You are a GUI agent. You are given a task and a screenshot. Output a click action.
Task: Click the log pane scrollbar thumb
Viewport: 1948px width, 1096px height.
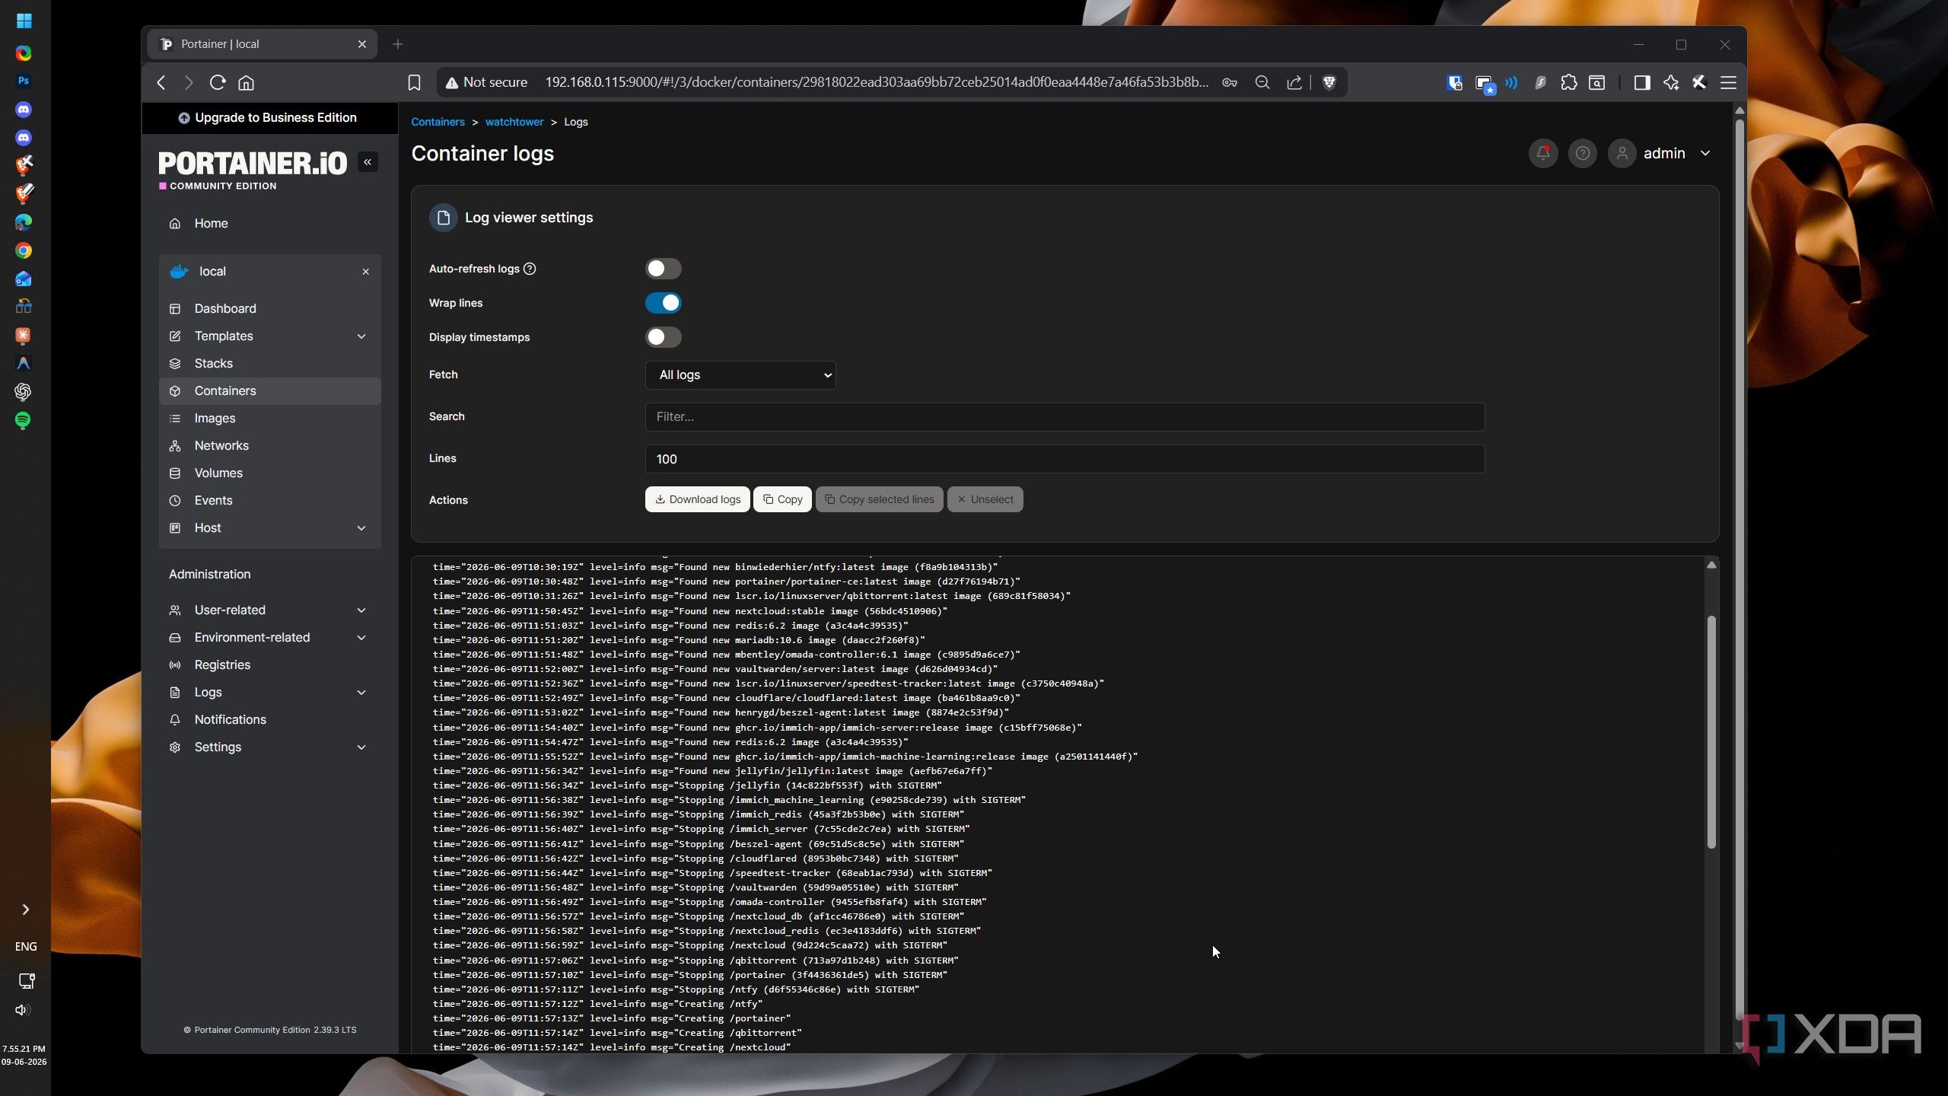1711,731
